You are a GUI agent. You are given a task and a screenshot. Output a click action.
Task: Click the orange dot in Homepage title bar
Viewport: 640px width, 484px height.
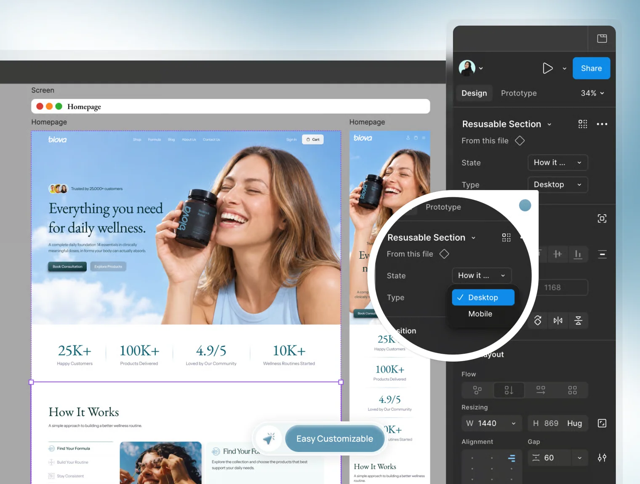[x=49, y=106]
